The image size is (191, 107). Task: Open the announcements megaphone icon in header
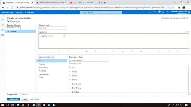[x=150, y=12]
